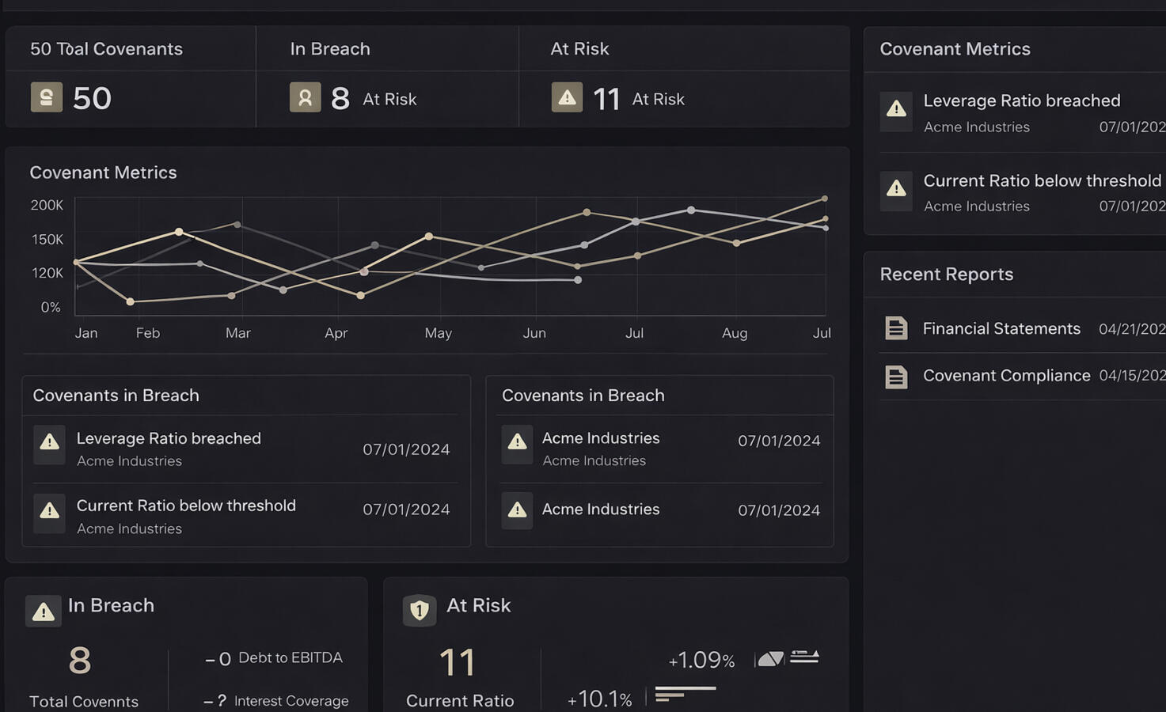Open the Covenant Compliance report
The width and height of the screenshot is (1166, 712).
pyautogui.click(x=1006, y=376)
